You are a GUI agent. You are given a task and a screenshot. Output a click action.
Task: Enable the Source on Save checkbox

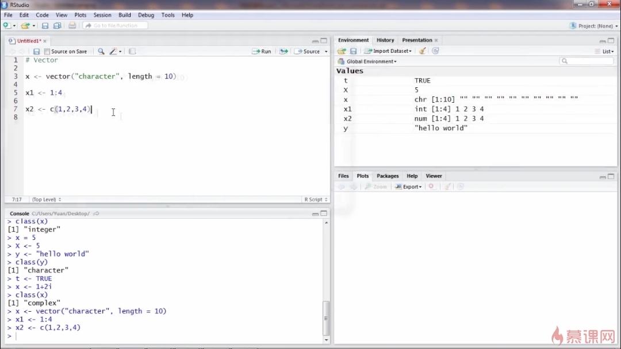pyautogui.click(x=47, y=52)
